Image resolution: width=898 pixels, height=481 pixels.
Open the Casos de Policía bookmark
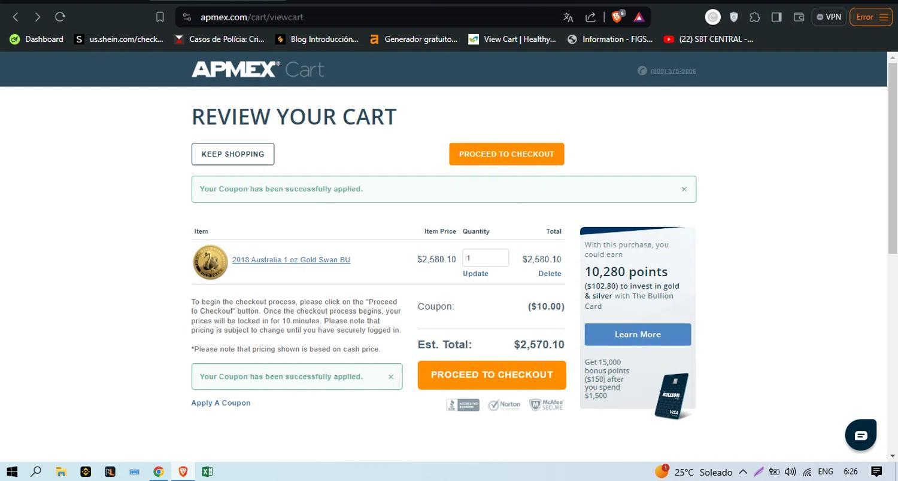[x=219, y=39]
